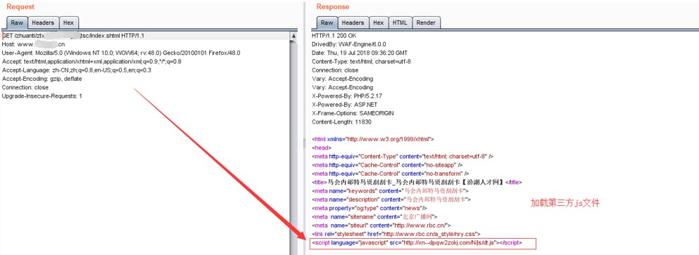Click the request scrollbar up arrow

point(294,36)
